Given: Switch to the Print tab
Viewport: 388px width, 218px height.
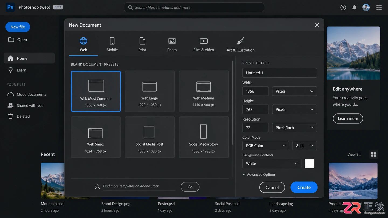Looking at the screenshot, I should (x=142, y=44).
